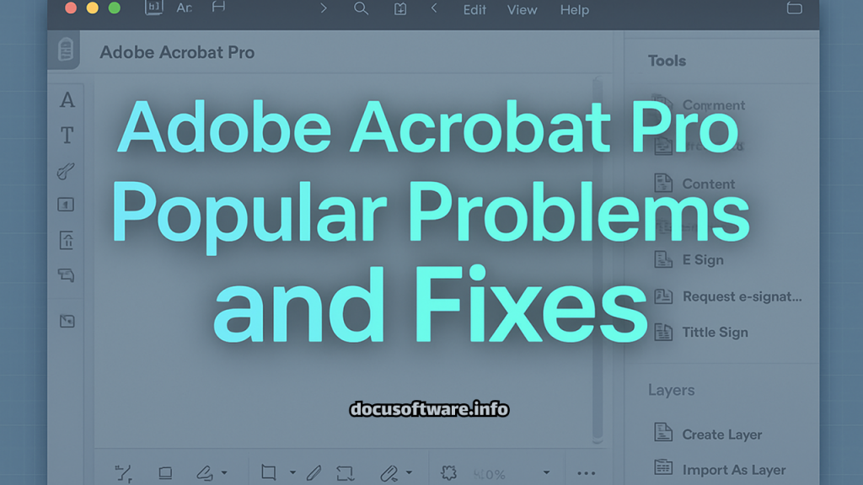
Task: Select the E Sign tool from the Tools panel
Action: 704,259
